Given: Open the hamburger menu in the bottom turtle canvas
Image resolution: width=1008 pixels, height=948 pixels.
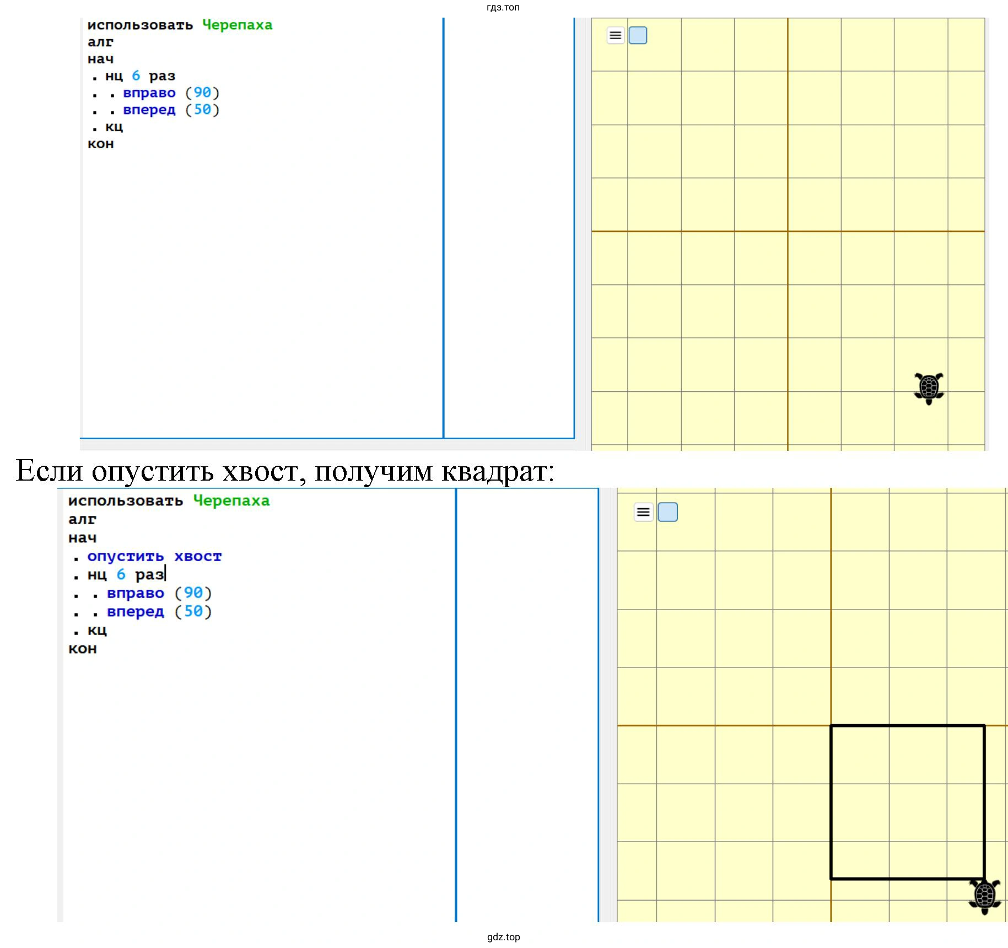Looking at the screenshot, I should (x=643, y=512).
